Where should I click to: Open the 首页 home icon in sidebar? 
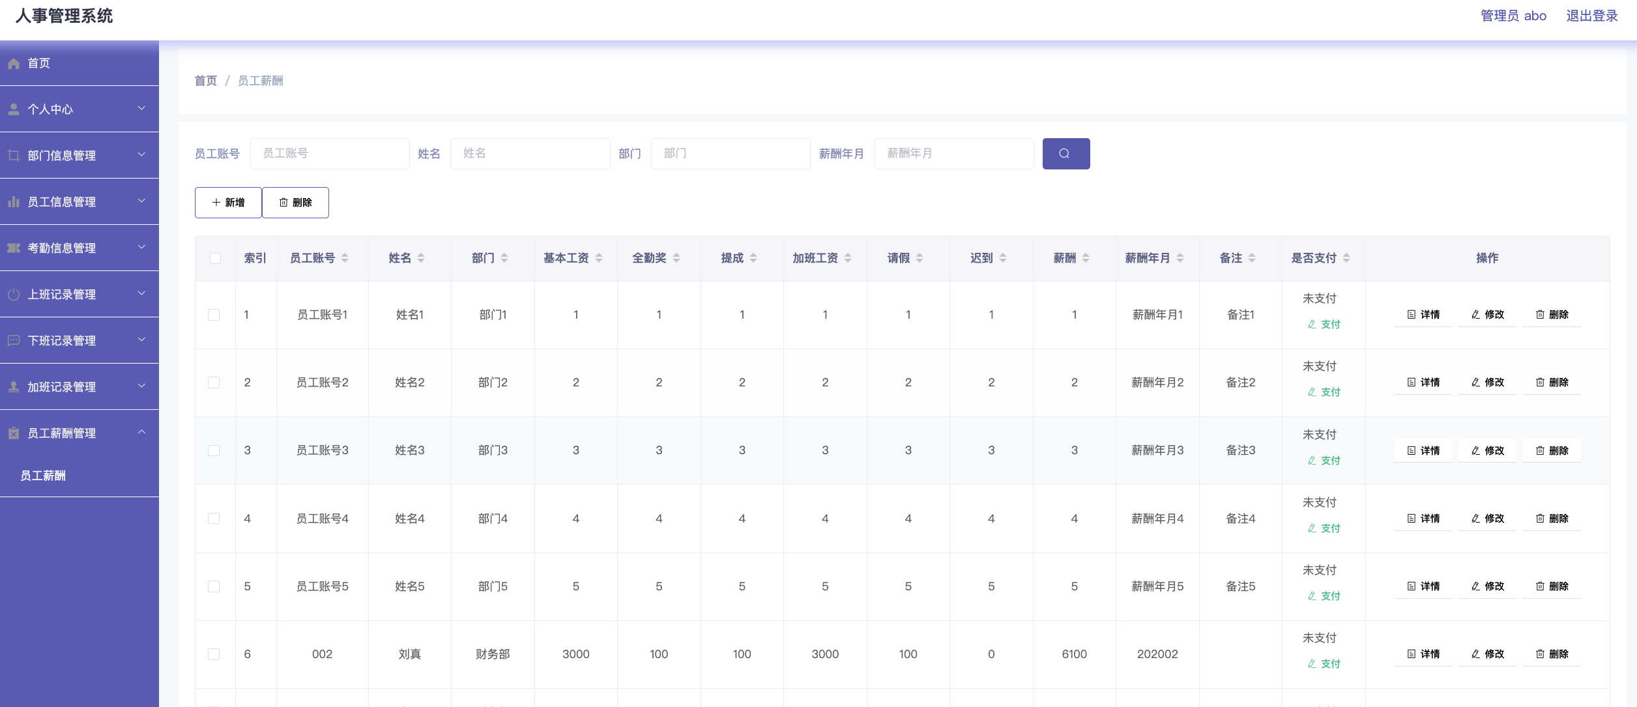(14, 64)
